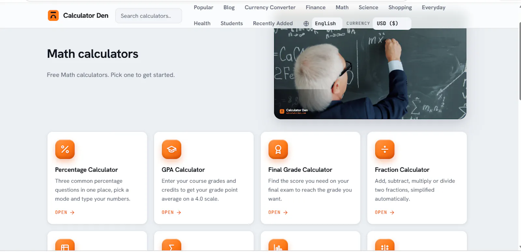Open the Popular menu item
521x252 pixels.
[204, 7]
